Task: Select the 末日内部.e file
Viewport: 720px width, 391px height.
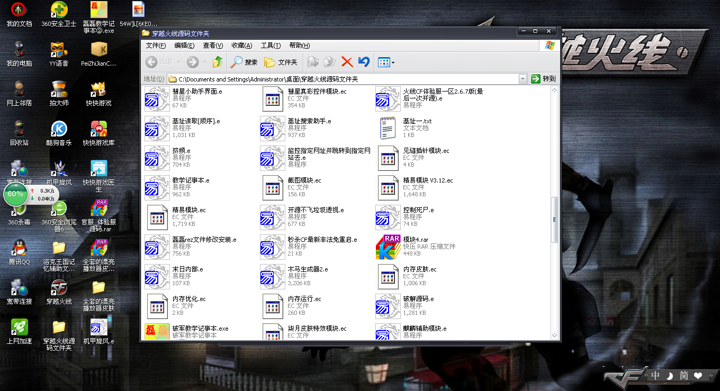Action: [174, 276]
